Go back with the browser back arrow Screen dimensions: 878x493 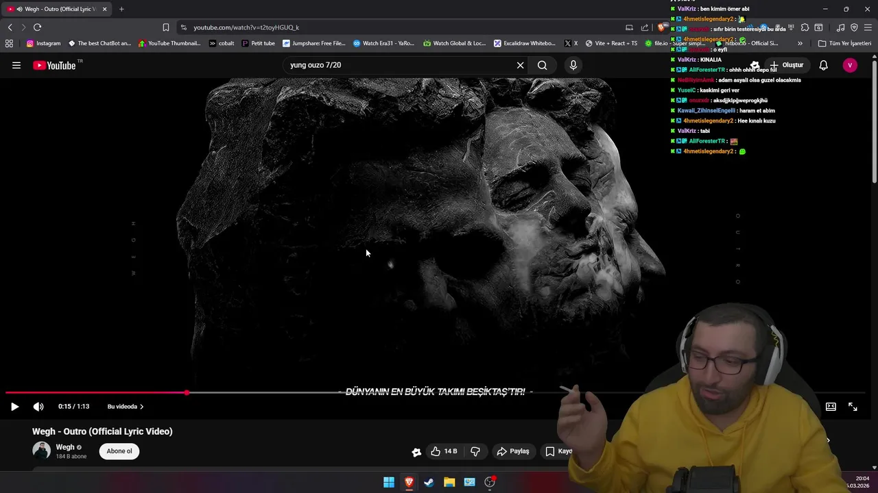(10, 27)
